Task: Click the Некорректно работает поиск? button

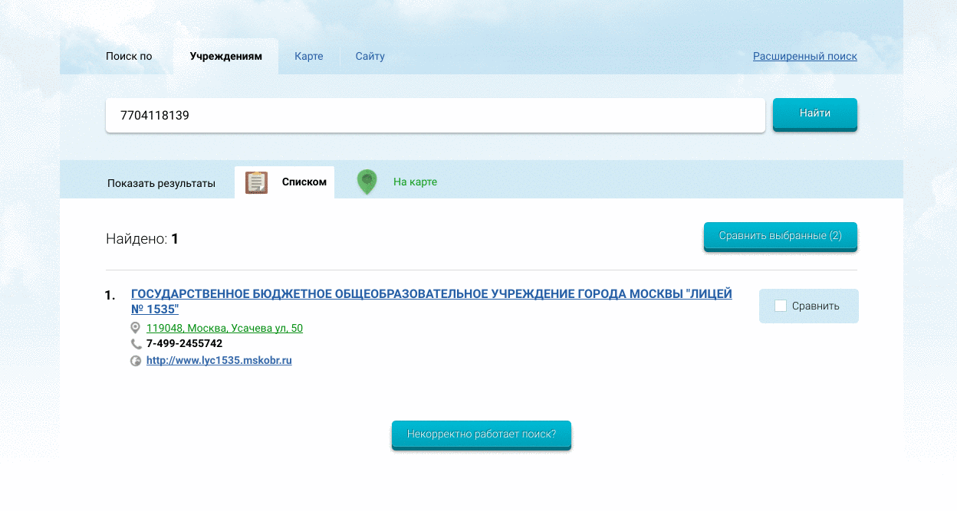Action: click(x=482, y=434)
